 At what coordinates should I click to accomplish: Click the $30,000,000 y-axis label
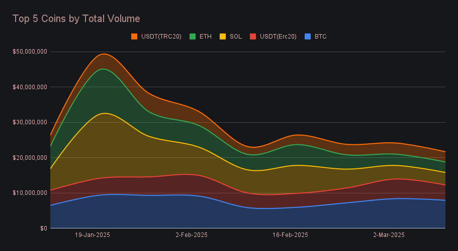[30, 122]
